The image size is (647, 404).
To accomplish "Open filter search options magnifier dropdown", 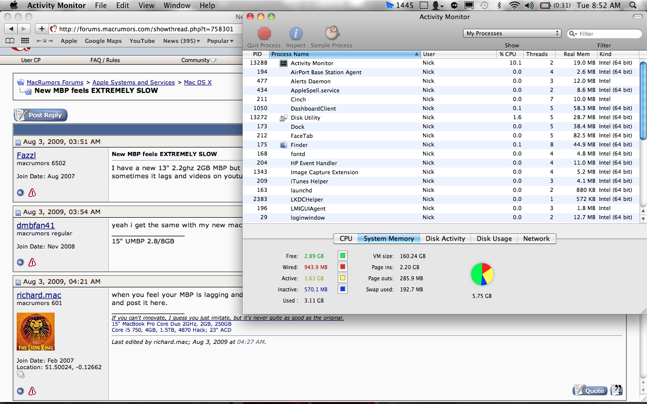I will (x=574, y=34).
